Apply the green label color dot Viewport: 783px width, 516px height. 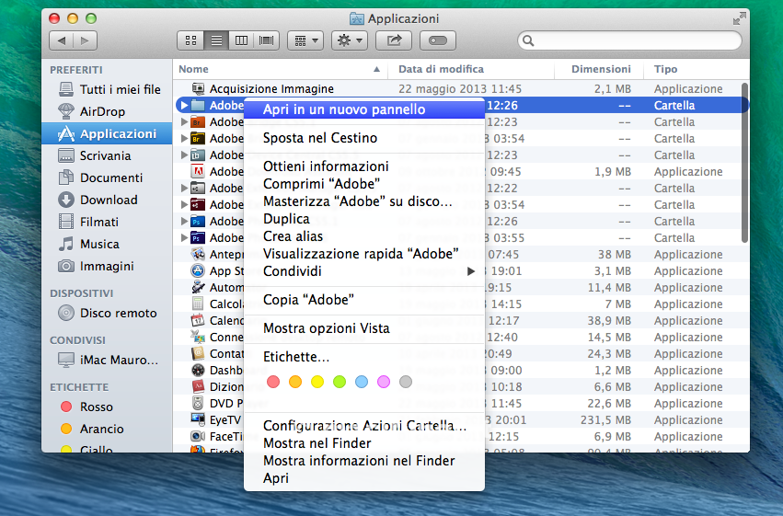click(339, 382)
